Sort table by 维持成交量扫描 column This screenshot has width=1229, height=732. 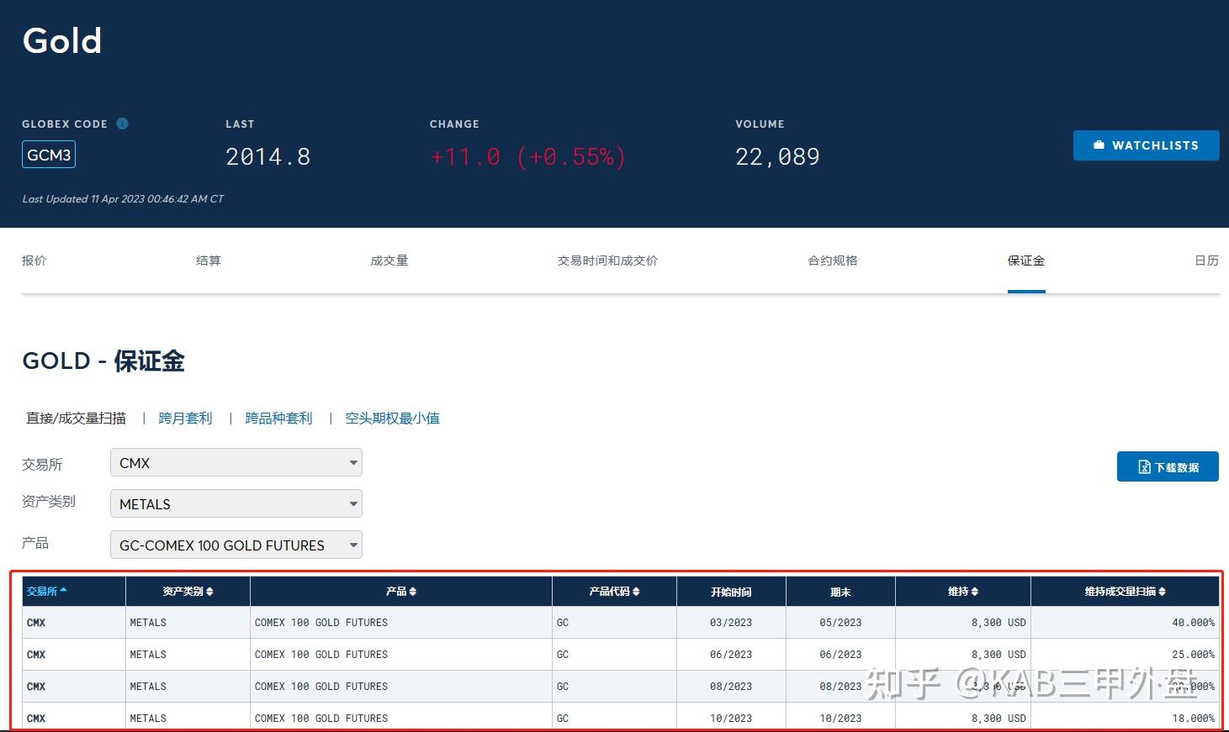[1125, 592]
